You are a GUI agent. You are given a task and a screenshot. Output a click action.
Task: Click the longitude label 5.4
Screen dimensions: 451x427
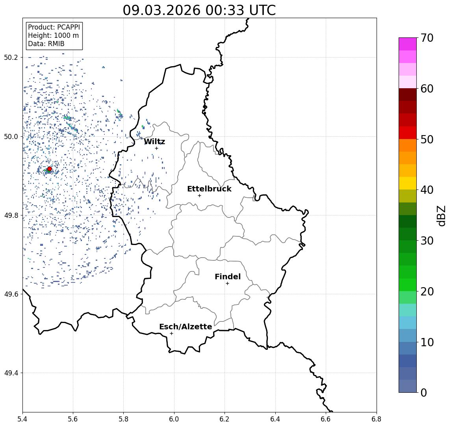click(22, 419)
